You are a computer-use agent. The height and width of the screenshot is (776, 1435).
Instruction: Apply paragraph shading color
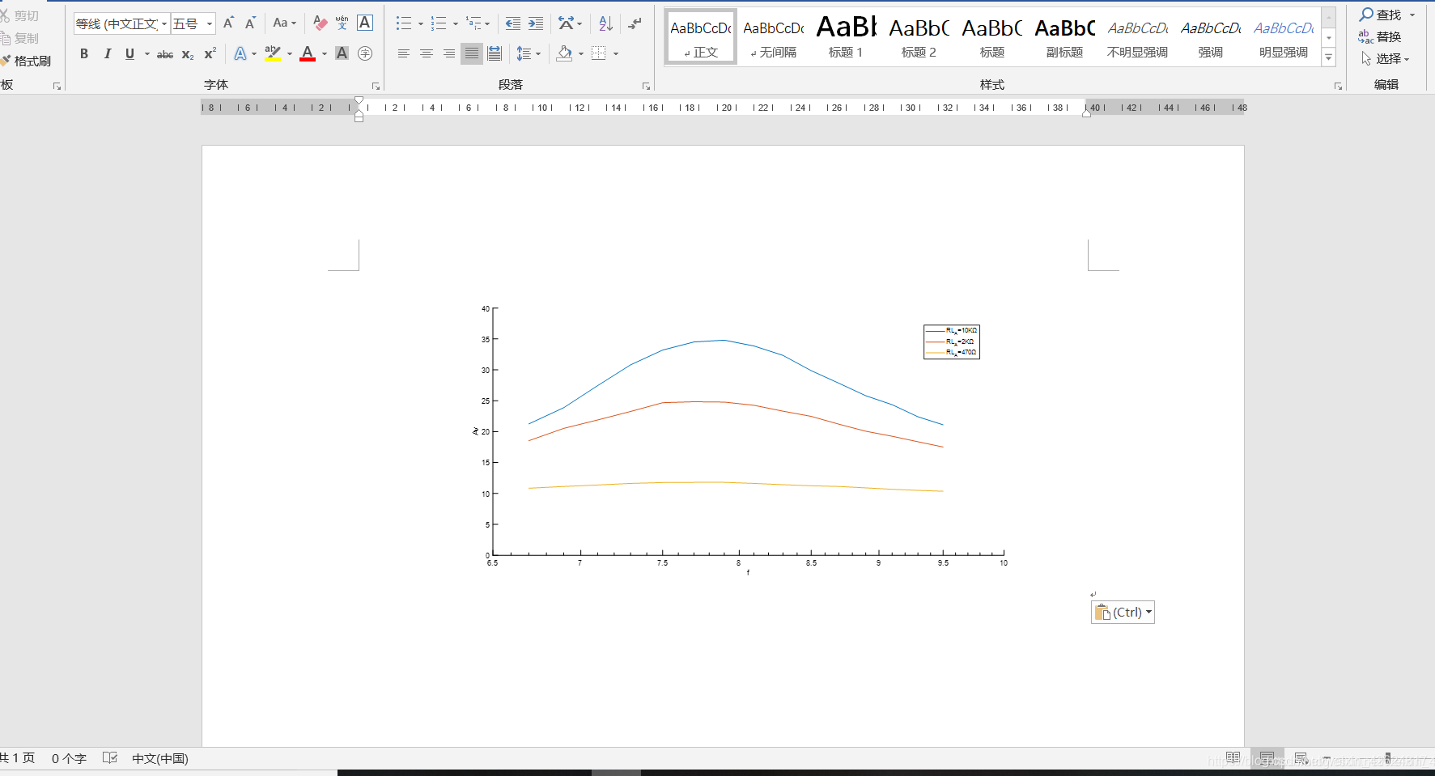point(565,54)
